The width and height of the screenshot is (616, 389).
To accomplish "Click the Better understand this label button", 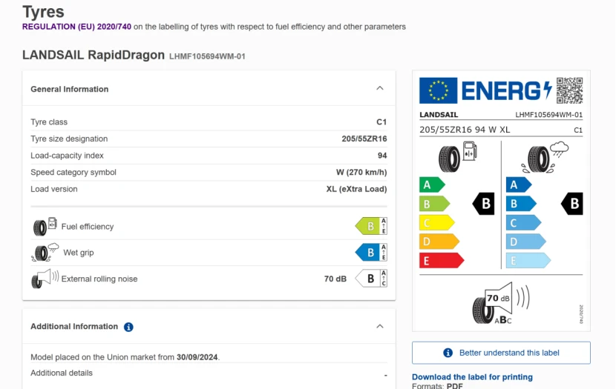I will pyautogui.click(x=501, y=353).
